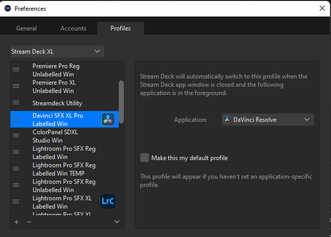Click drag handle beside Premiere Pro Reg
The image size is (331, 237).
point(16,70)
